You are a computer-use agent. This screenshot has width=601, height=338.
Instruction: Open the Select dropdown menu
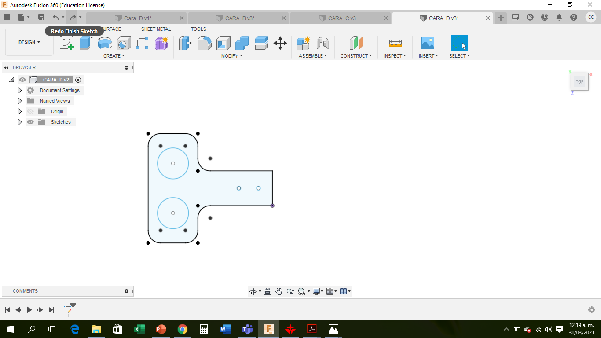click(460, 56)
